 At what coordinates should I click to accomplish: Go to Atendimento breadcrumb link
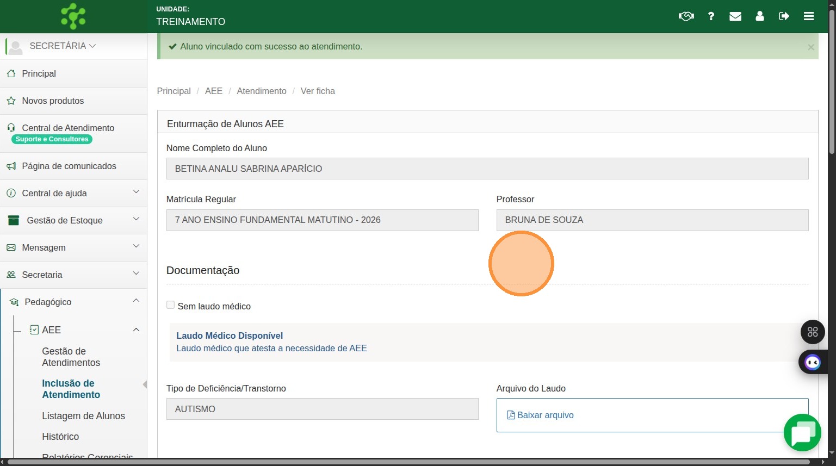tap(261, 91)
